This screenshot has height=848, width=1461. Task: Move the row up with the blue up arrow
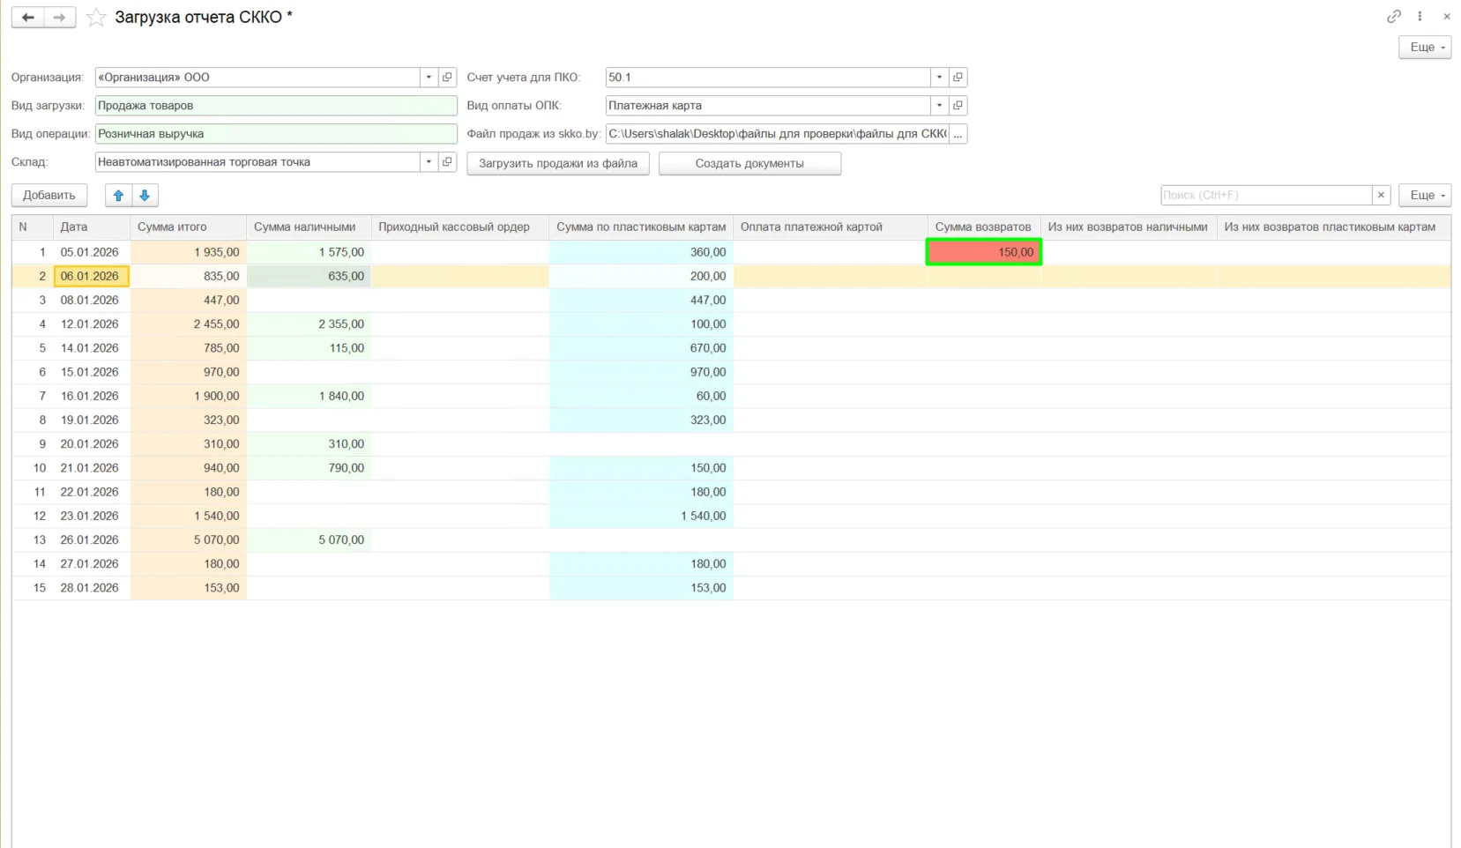pyautogui.click(x=118, y=195)
